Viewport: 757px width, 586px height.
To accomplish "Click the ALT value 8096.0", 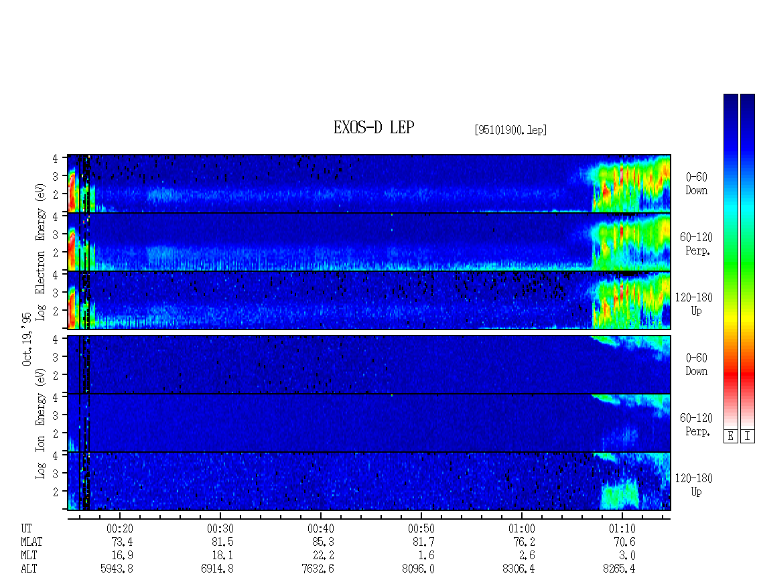I will 418,569.
